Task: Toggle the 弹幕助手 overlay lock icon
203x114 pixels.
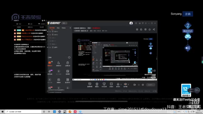Action: coord(42,21)
